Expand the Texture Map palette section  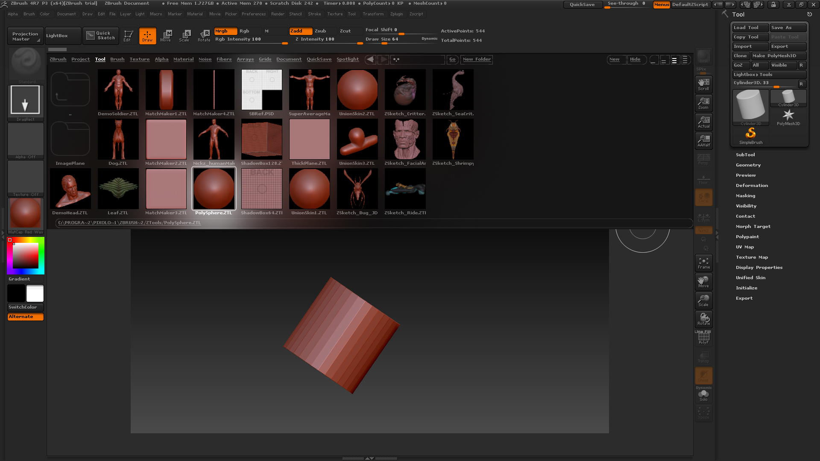(752, 257)
